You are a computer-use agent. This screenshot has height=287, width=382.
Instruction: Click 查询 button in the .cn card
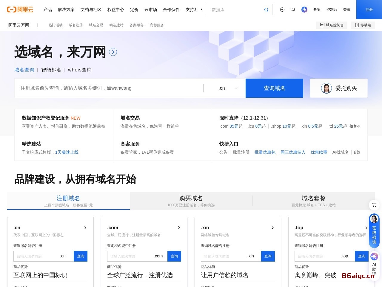81,256
